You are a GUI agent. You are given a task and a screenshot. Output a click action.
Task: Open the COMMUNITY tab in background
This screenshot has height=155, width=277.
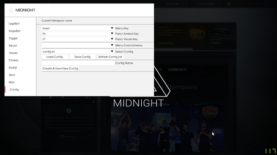click(177, 70)
